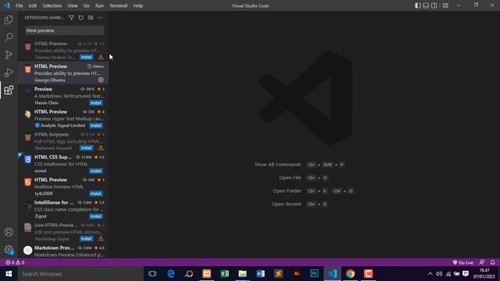Click Go Live in status bar
The width and height of the screenshot is (500, 281).
(x=463, y=262)
